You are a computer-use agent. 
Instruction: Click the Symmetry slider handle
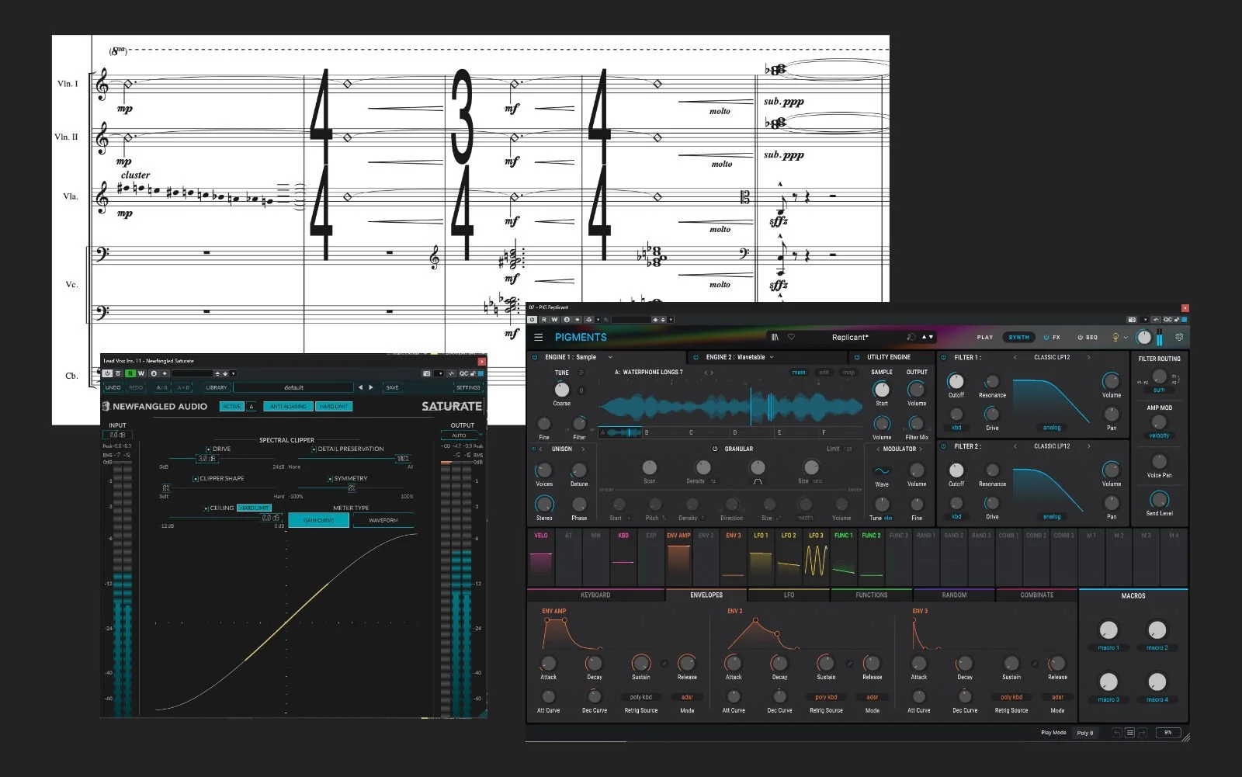(352, 488)
